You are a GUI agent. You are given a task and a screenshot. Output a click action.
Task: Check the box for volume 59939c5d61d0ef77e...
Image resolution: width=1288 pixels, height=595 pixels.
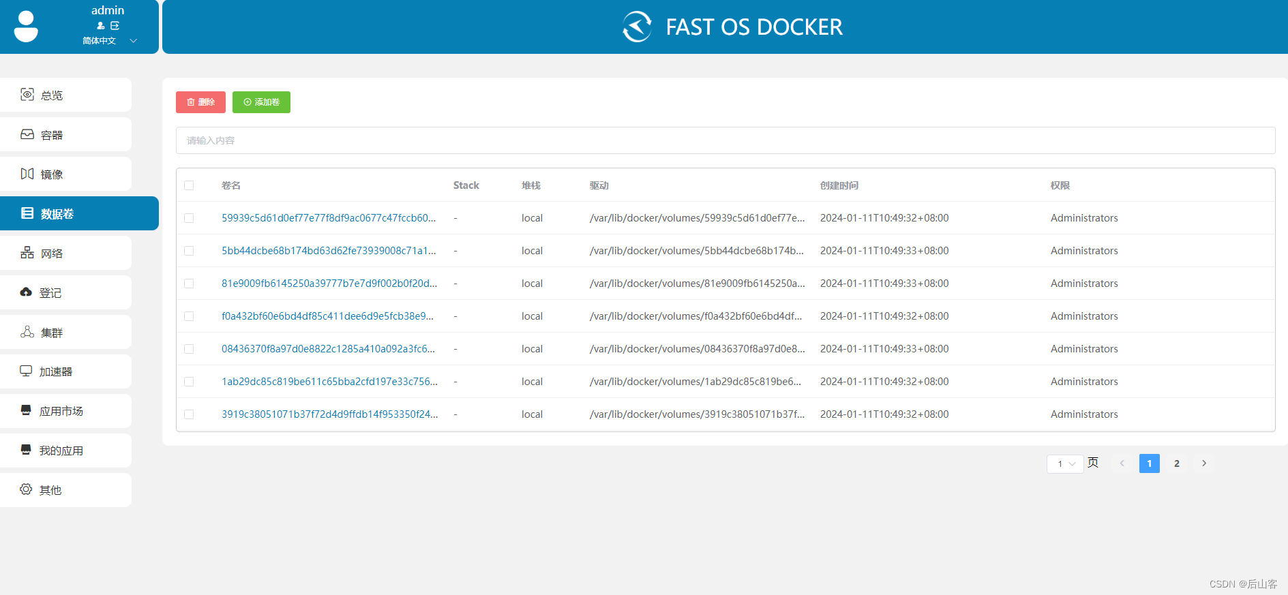tap(189, 218)
